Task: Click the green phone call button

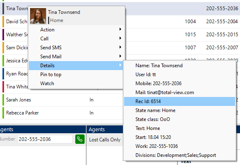Action: [80, 139]
